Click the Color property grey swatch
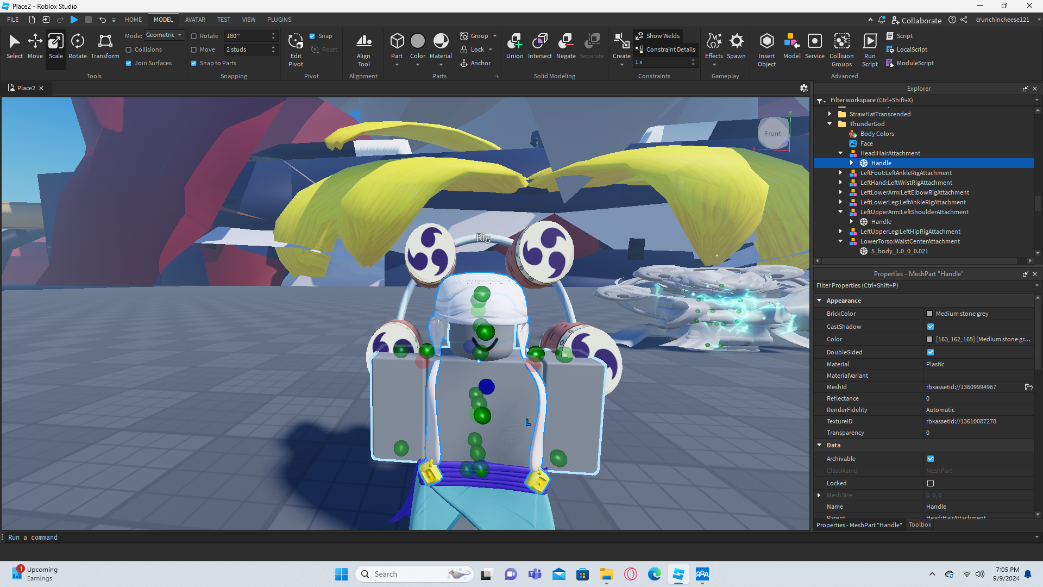 pos(929,339)
